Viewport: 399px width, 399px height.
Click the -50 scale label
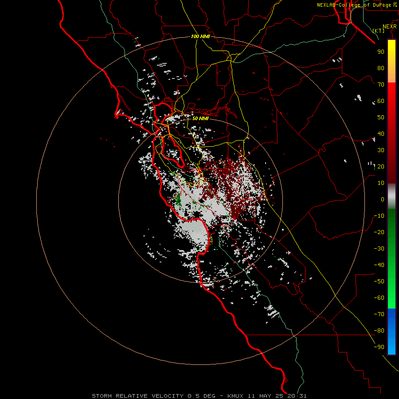[x=379, y=282]
